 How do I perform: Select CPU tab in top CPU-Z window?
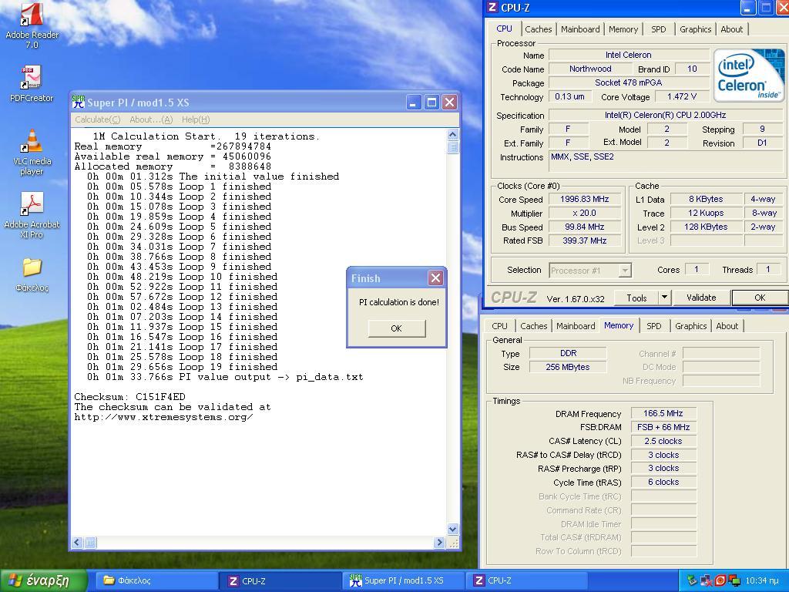(504, 29)
